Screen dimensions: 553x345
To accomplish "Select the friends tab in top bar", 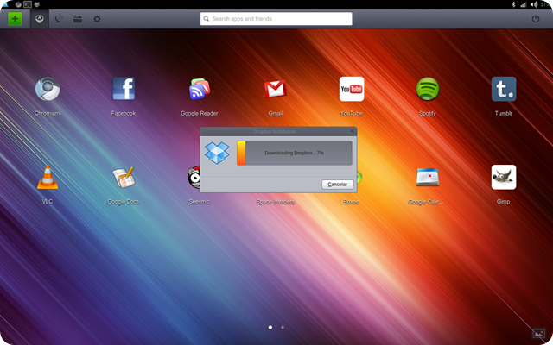I will click(x=59, y=19).
